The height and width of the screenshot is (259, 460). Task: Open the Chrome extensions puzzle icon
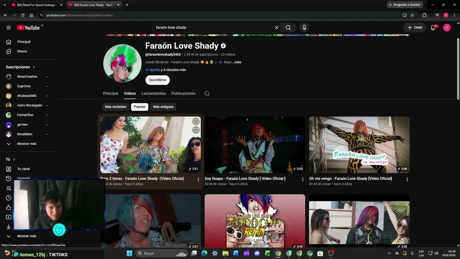(x=424, y=15)
